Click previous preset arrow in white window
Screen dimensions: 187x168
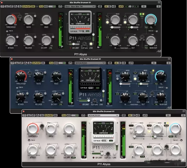(x=87, y=115)
